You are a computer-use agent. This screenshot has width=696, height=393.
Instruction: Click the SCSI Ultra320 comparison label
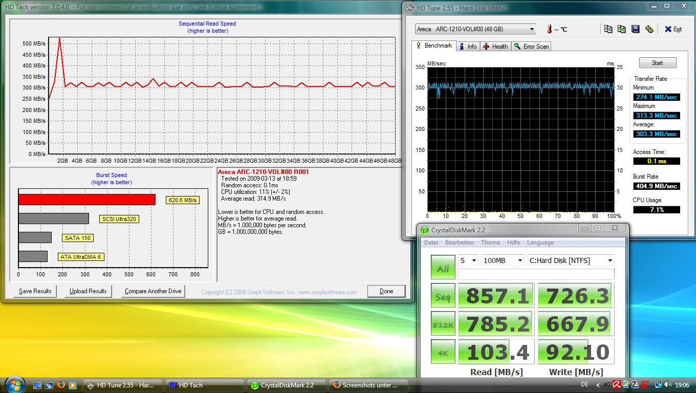click(x=120, y=219)
